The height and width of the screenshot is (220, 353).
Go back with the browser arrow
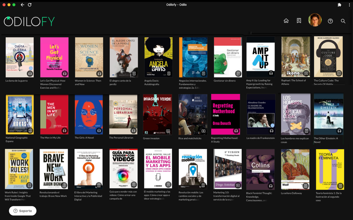click(x=22, y=5)
